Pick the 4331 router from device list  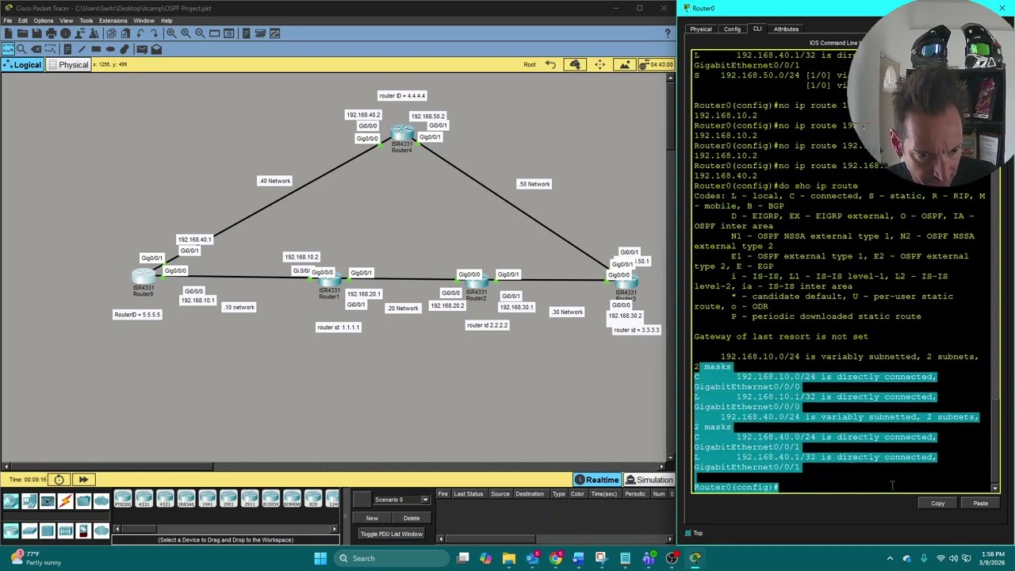coord(144,500)
